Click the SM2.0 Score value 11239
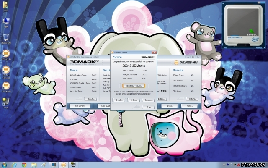The height and width of the screenshot is (168, 268). (144, 71)
